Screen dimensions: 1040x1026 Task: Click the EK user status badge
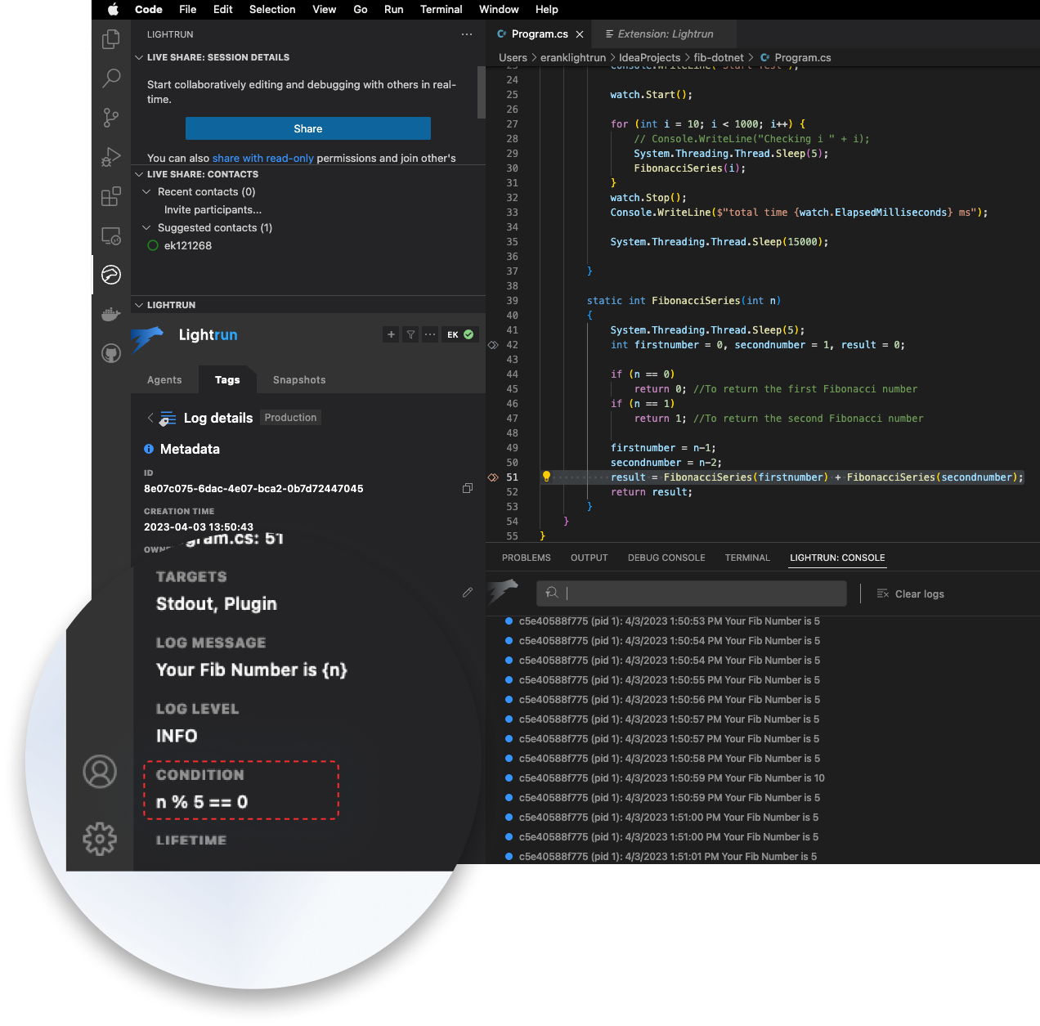pos(460,334)
